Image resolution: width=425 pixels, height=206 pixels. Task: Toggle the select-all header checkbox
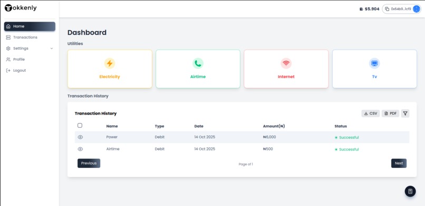[80, 125]
